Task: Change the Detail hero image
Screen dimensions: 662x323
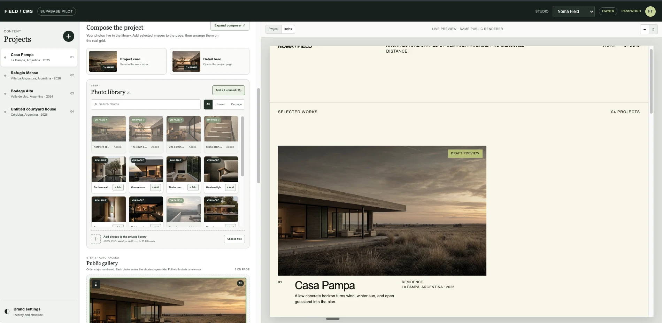Action: pos(191,68)
